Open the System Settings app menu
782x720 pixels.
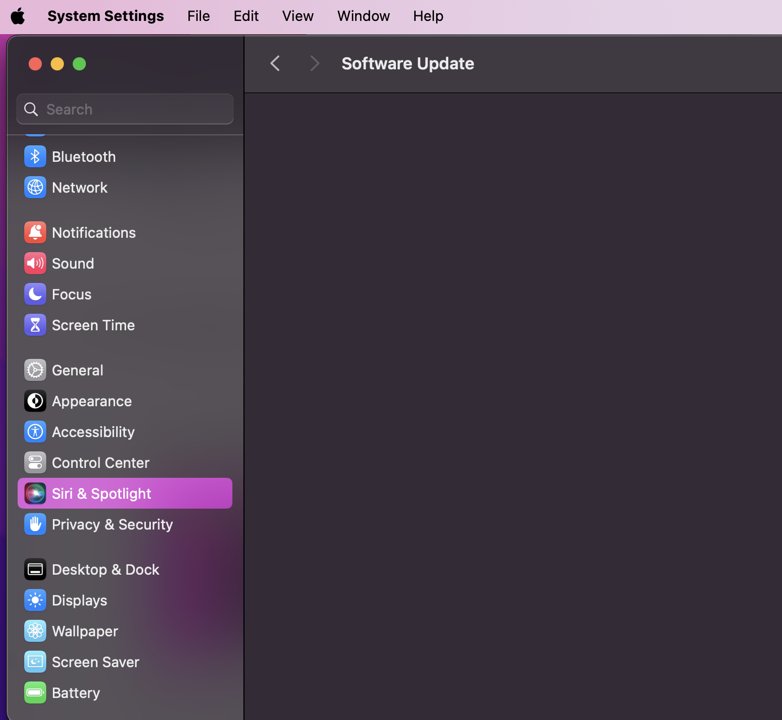[106, 16]
